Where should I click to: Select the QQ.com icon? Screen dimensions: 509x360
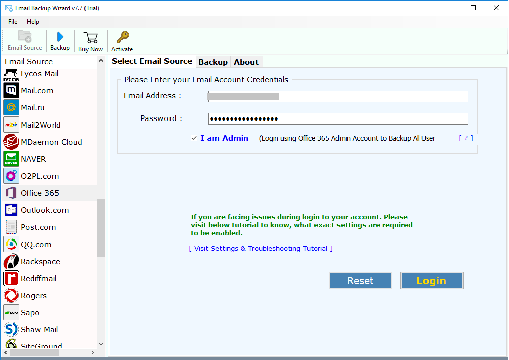tap(11, 244)
